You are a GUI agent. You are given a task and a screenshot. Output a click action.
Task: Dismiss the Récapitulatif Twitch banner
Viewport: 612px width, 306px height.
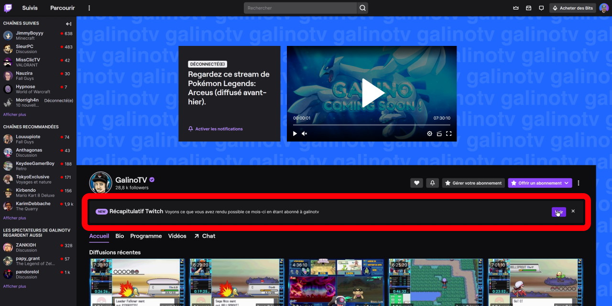click(573, 211)
